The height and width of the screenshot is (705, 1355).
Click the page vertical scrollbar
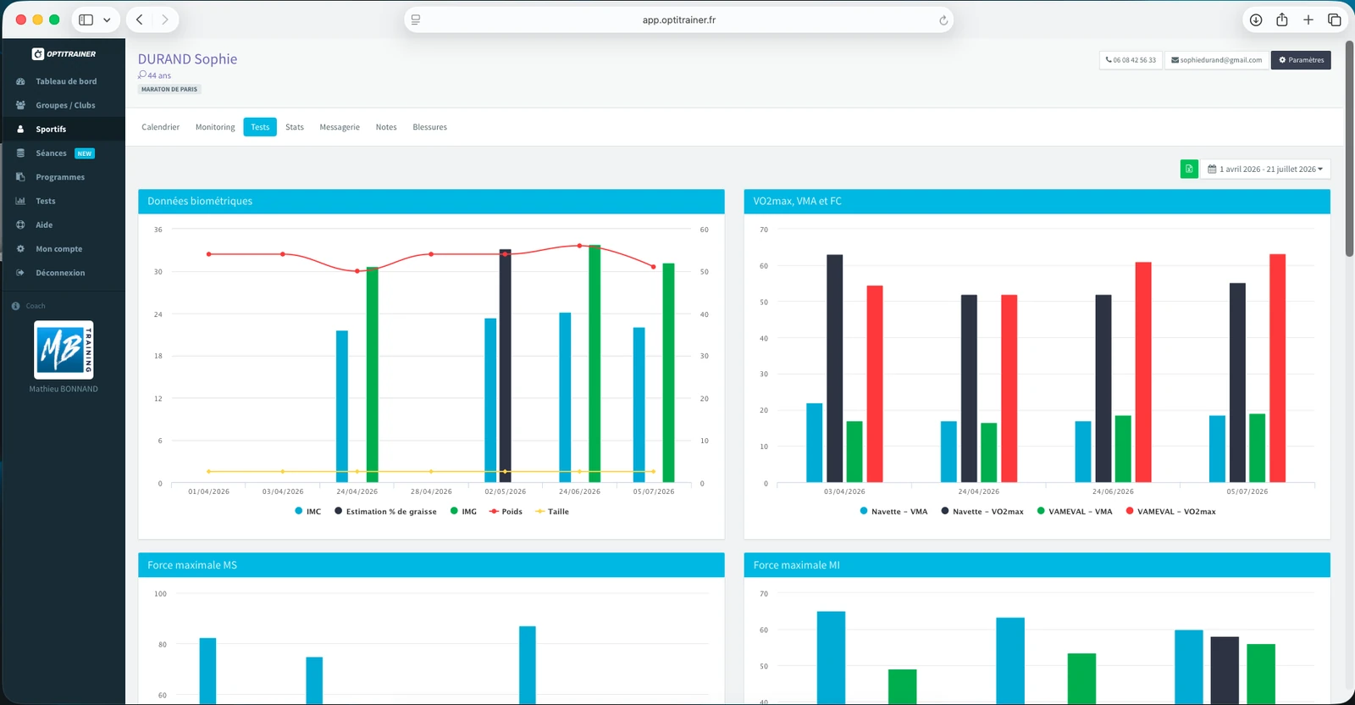(1349, 147)
